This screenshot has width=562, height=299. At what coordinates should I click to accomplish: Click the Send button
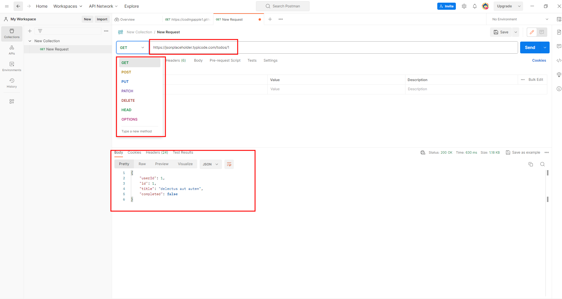click(530, 47)
